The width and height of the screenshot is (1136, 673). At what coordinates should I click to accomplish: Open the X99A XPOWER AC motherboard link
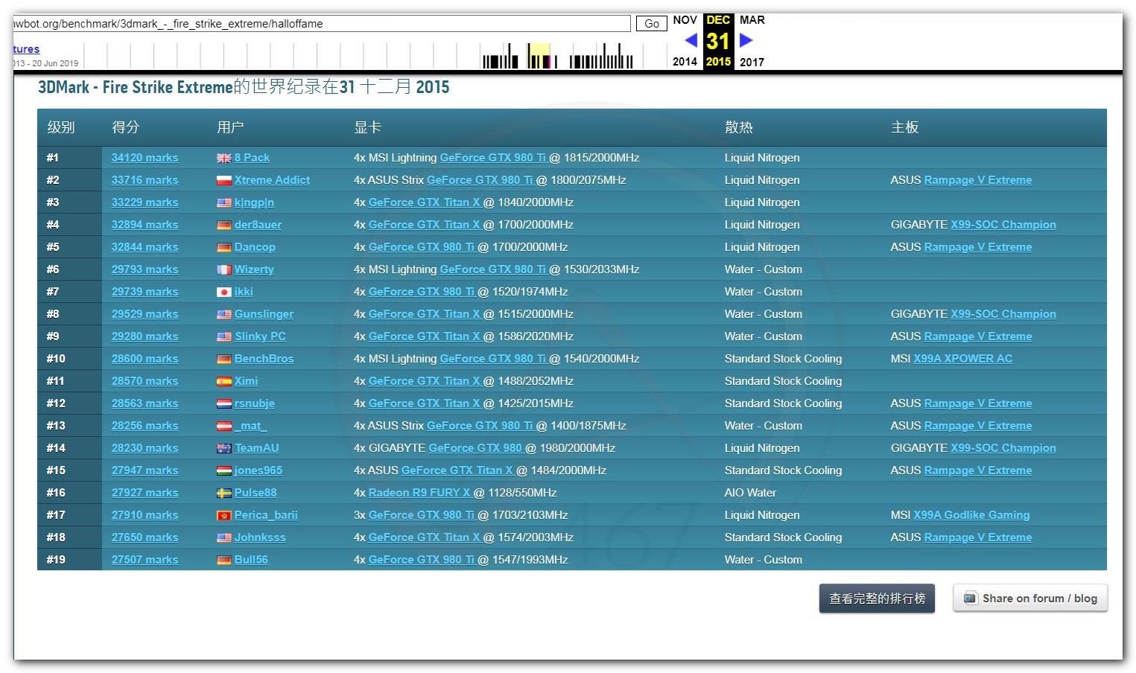pyautogui.click(x=963, y=359)
